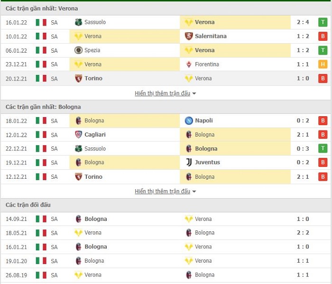The height and width of the screenshot is (284, 332).
Task: Open the 14.09.21 Bologna–Verona 1:0 score
Action: pyautogui.click(x=303, y=219)
